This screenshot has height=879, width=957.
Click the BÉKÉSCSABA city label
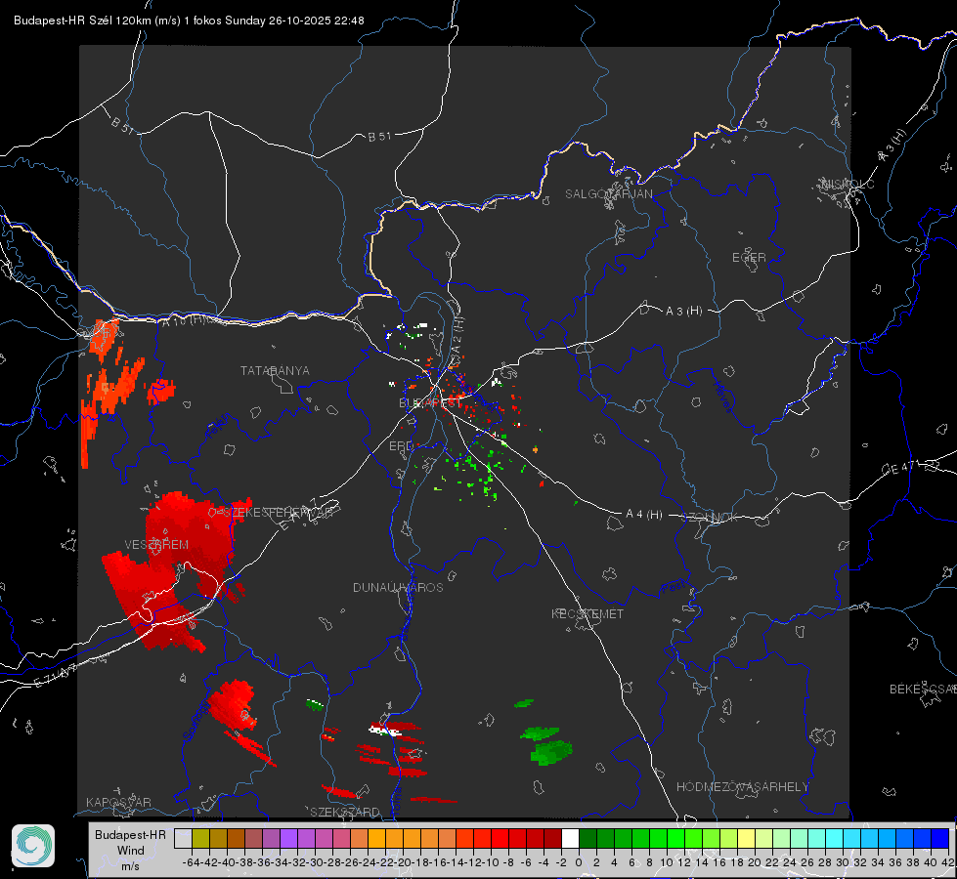[x=923, y=690]
